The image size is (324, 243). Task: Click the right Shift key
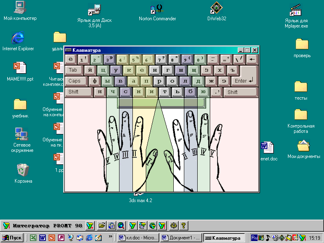point(241,92)
